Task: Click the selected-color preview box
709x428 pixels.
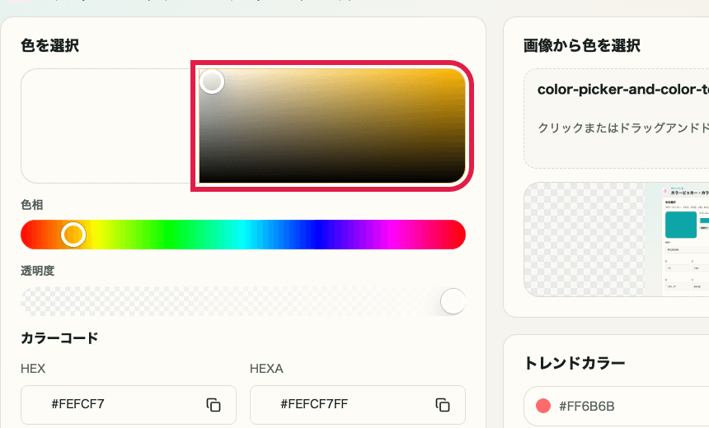Action: point(107,126)
